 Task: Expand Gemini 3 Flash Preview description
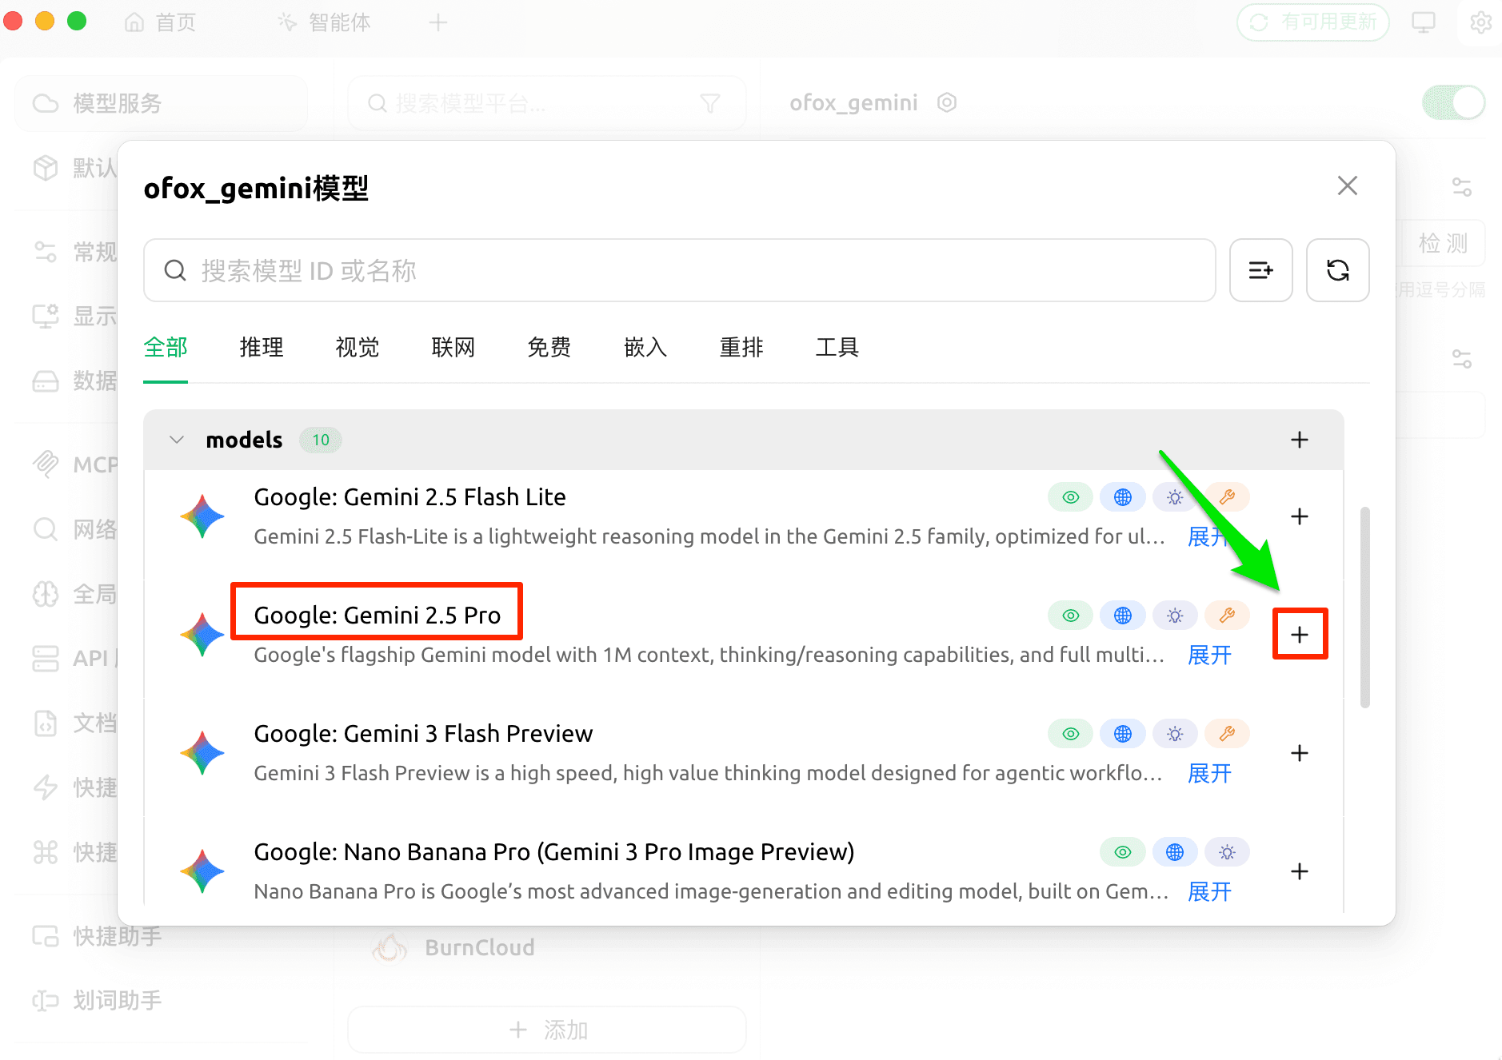[x=1209, y=773]
